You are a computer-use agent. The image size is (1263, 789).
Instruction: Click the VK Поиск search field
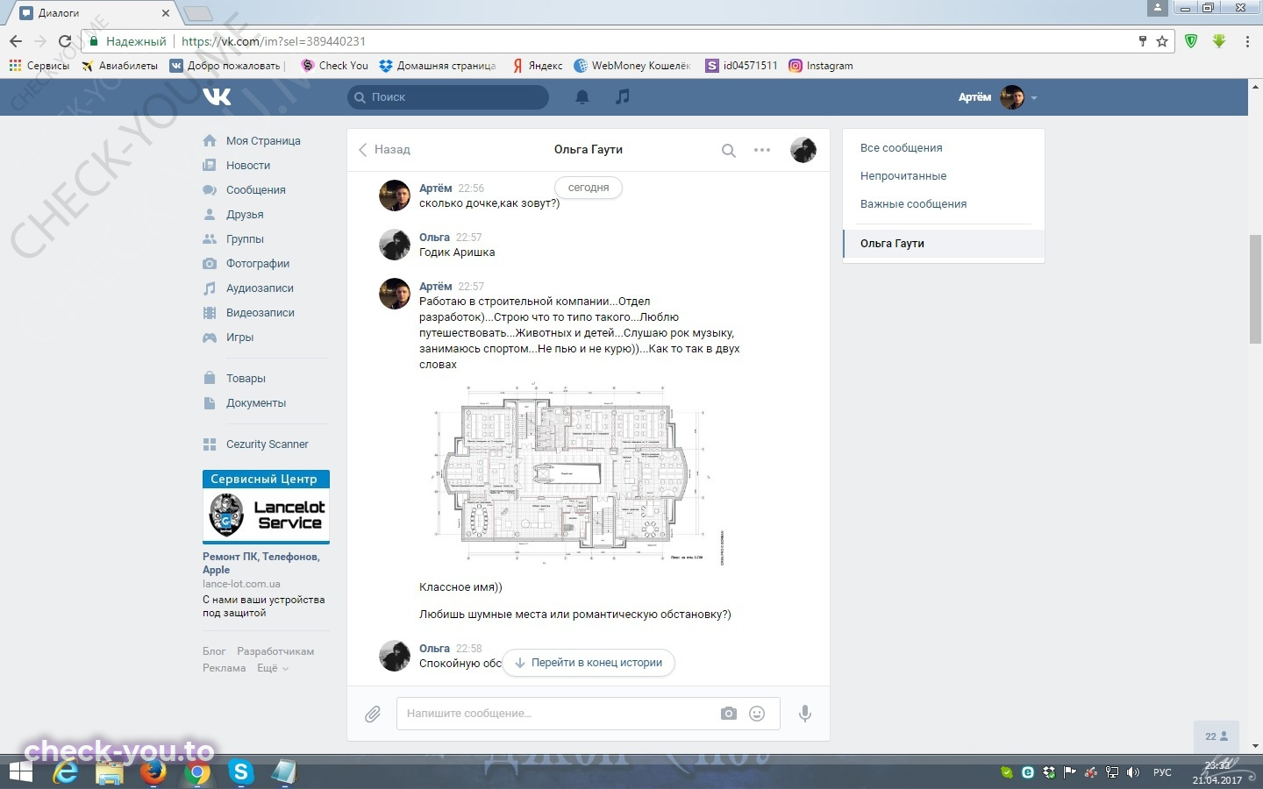pos(448,97)
